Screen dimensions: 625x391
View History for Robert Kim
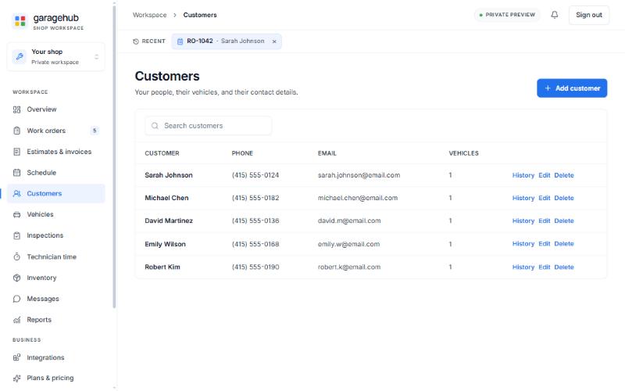[523, 267]
